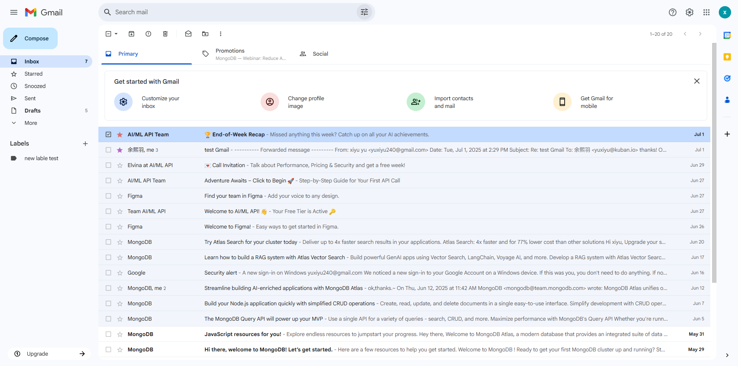
Task: Select checkbox for Find your team in Figma
Action: pos(108,196)
